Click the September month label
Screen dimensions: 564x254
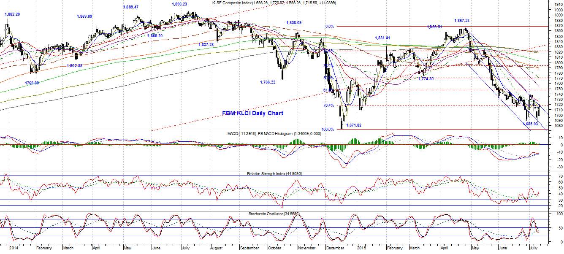point(250,249)
